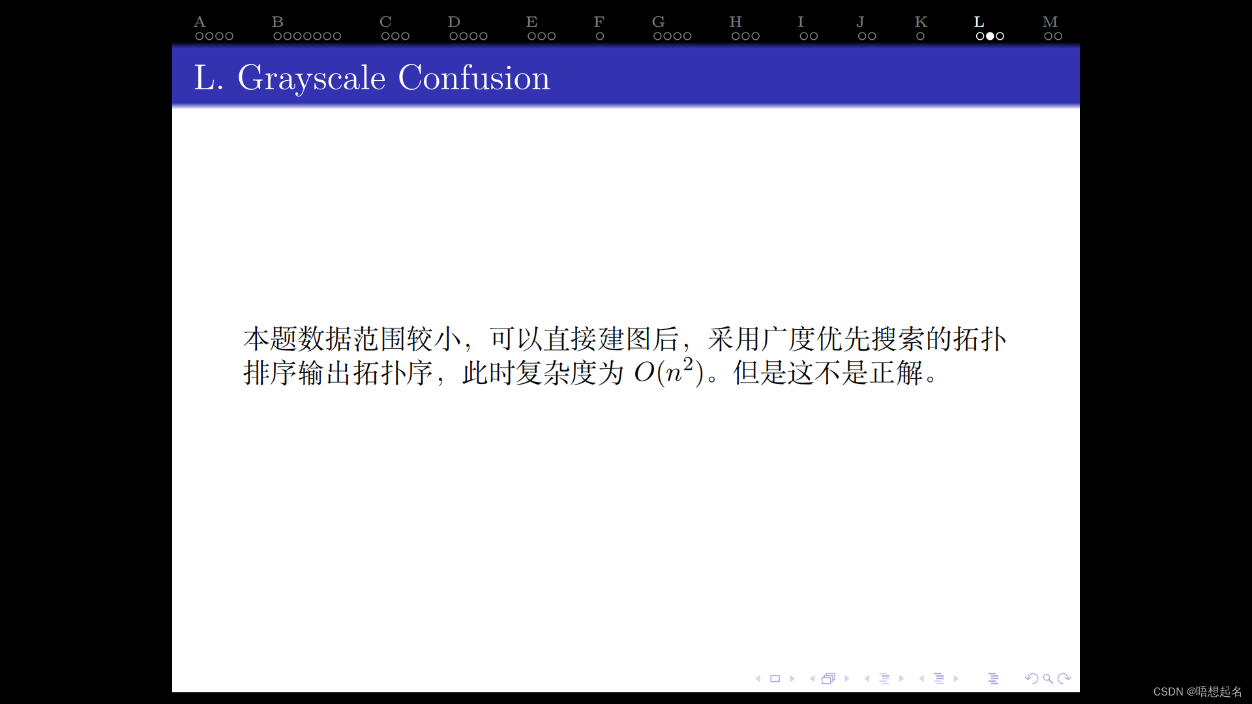This screenshot has height=704, width=1252.
Task: Go to previous slide arrow
Action: point(758,679)
